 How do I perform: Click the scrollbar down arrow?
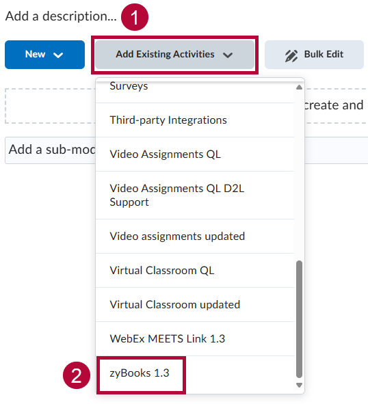tap(299, 385)
